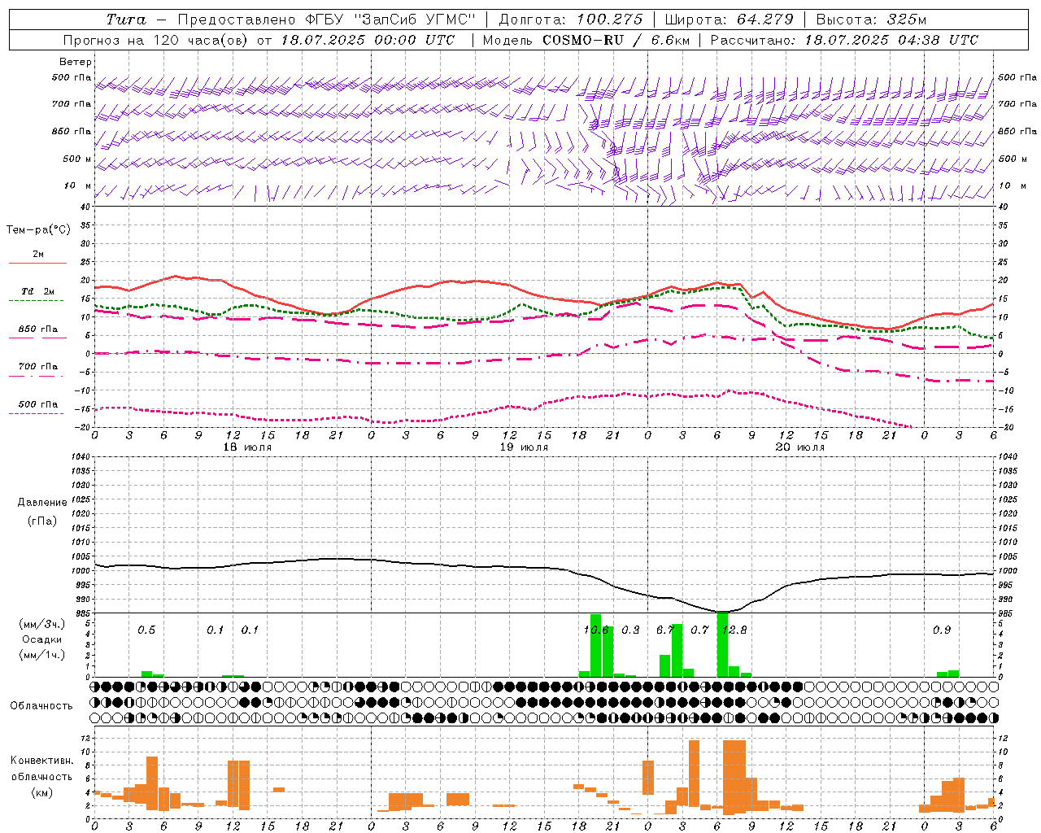Click the "Ветер" wind panel label
Screen dimensions: 1041x833
[x=76, y=62]
